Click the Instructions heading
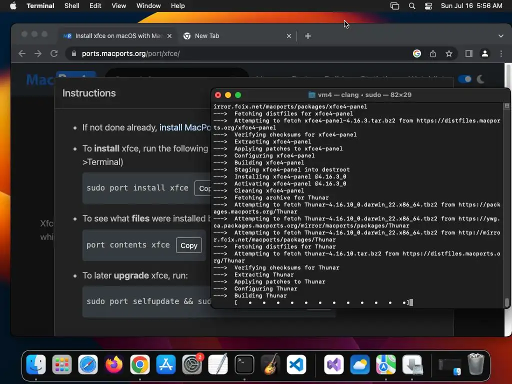 pyautogui.click(x=89, y=93)
